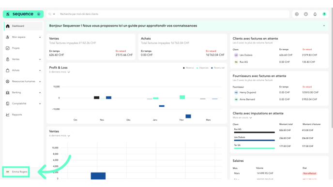Click Emma Rogers avatar initials
The height and width of the screenshot is (187, 333).
coord(8,172)
